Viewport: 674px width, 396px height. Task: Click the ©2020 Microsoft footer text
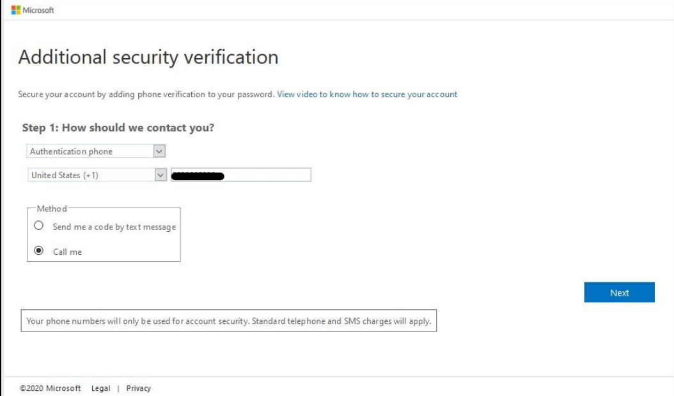[51, 388]
